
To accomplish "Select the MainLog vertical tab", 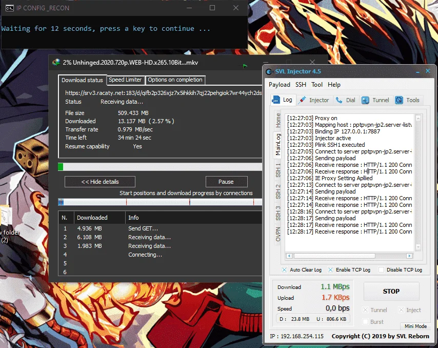I will coord(278,144).
